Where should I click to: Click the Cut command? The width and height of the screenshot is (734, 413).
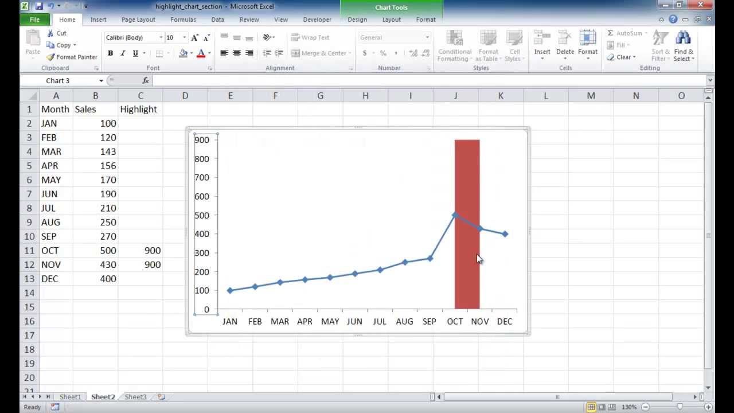56,33
